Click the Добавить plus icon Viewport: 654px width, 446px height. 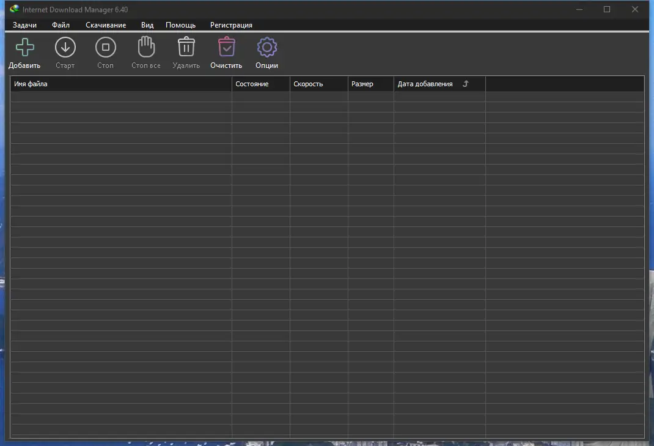[24, 47]
